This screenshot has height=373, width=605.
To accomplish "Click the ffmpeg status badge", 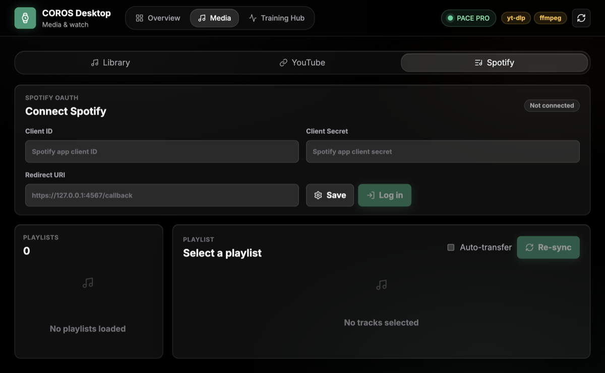I will pyautogui.click(x=551, y=18).
